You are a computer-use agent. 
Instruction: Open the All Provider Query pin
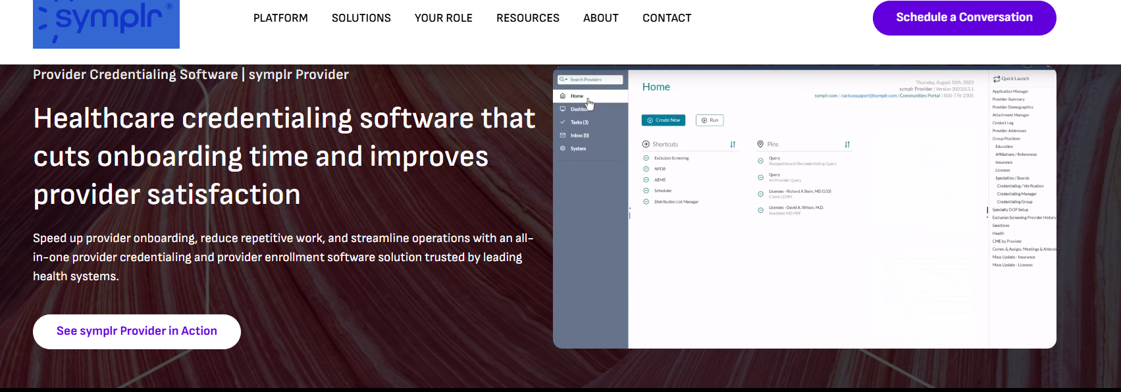tap(785, 177)
